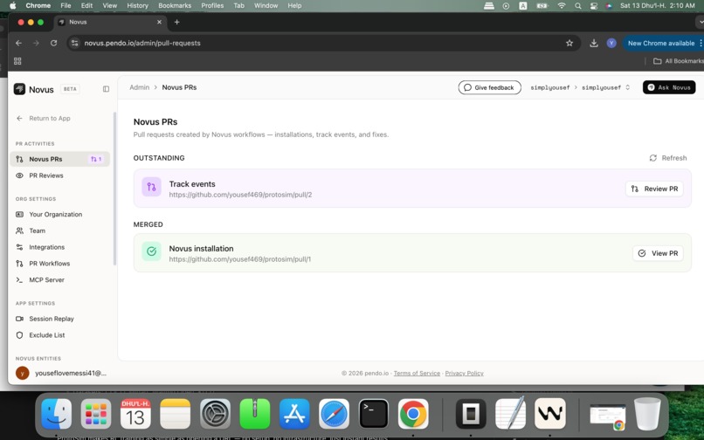Open the tab search dropdown arrow
Viewport: 704px width, 440px height.
pos(700,22)
